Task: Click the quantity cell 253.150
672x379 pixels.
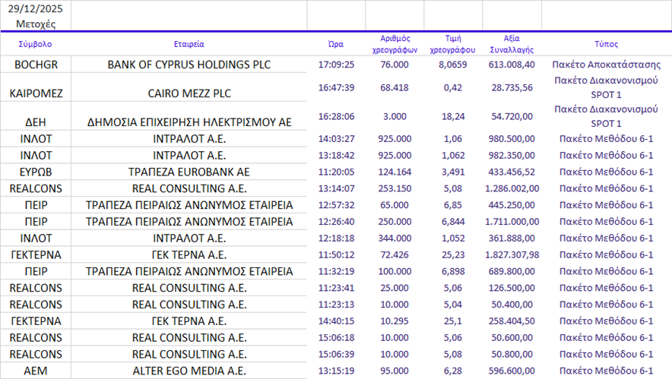Action: [x=395, y=188]
